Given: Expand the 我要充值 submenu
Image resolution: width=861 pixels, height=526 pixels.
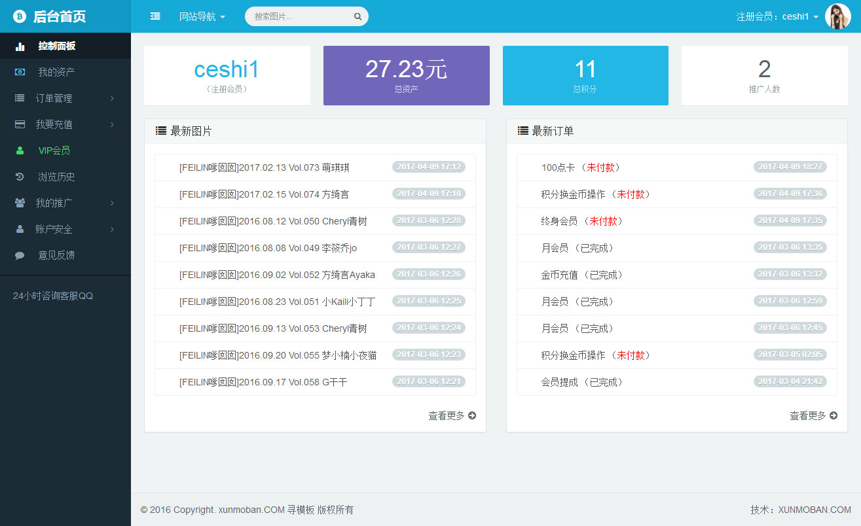Looking at the screenshot, I should pos(65,124).
